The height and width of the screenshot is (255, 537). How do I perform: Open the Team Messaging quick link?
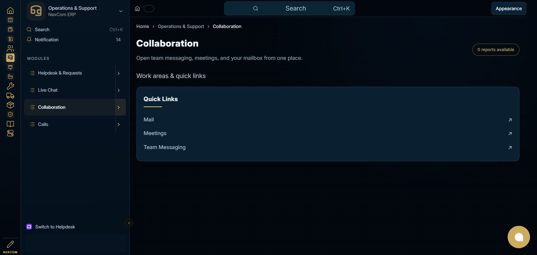coord(328,147)
